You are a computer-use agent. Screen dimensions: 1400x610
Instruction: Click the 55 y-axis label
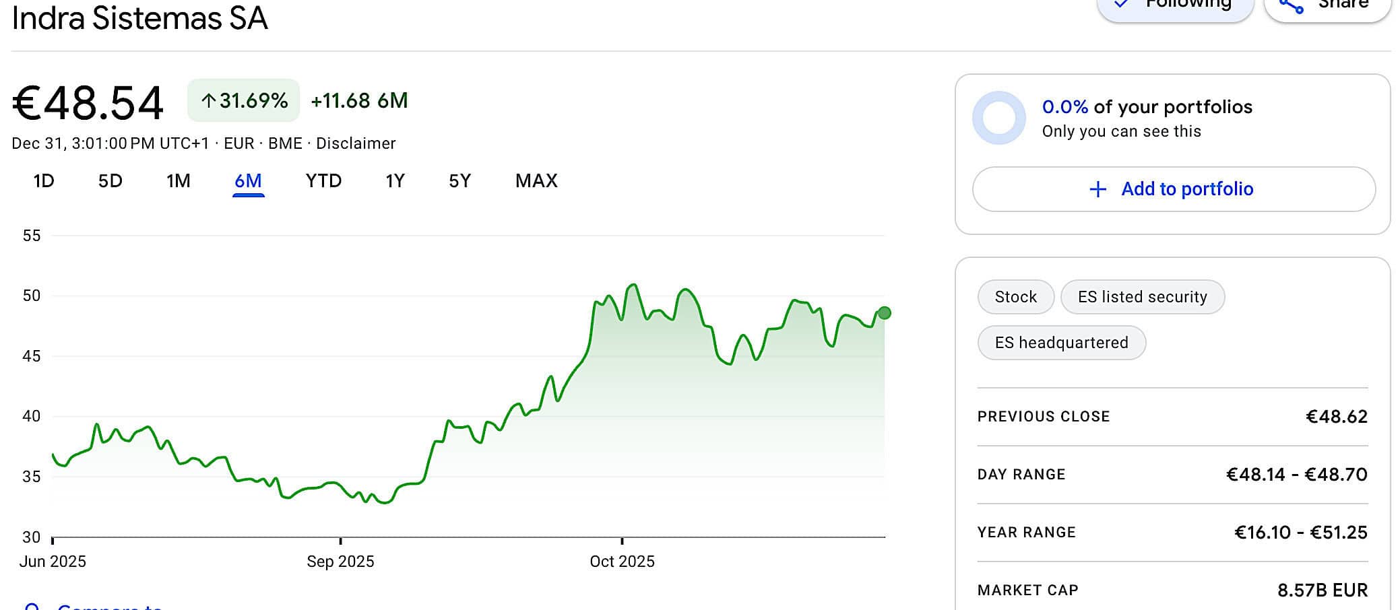click(32, 236)
